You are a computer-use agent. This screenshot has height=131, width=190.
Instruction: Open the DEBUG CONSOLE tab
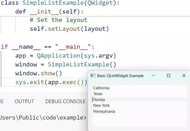click(65, 102)
